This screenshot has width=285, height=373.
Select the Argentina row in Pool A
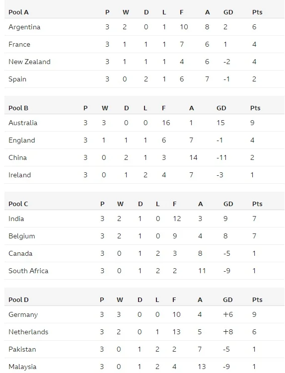coord(144,27)
